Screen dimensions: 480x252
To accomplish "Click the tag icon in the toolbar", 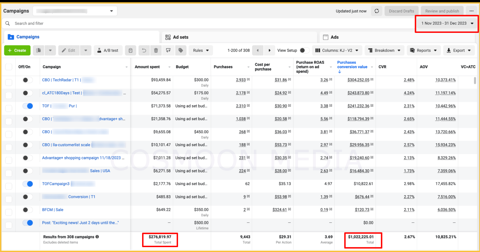I will pos(180,50).
